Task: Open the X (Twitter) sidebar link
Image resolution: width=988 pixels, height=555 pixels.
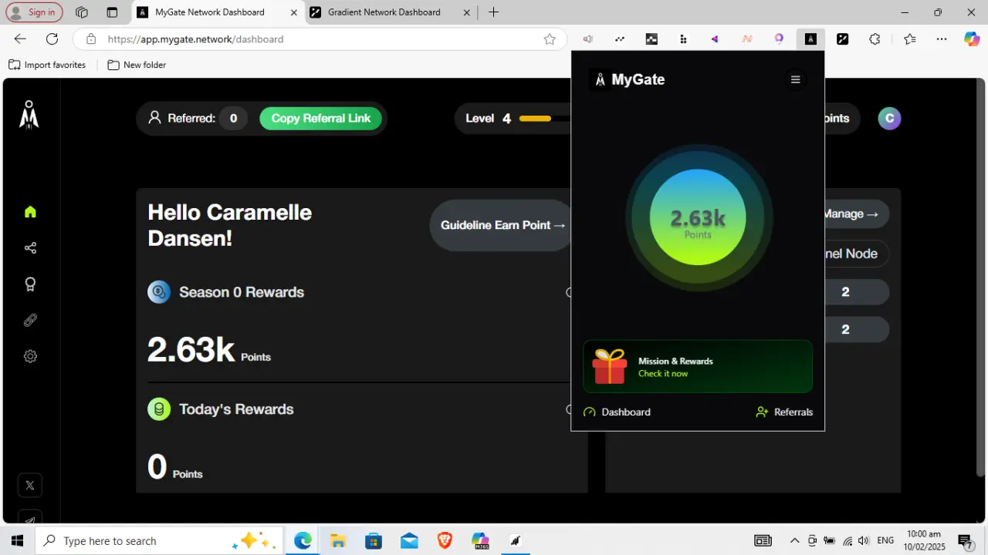Action: [x=30, y=486]
